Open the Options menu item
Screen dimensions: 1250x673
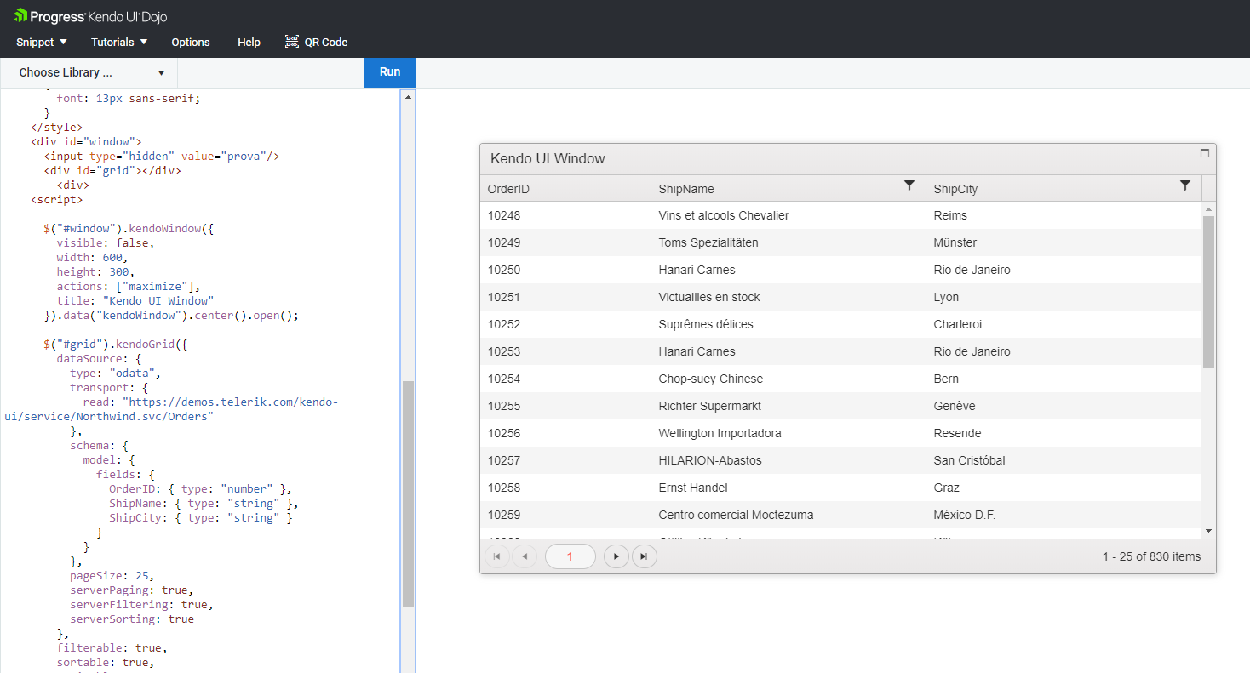[191, 42]
